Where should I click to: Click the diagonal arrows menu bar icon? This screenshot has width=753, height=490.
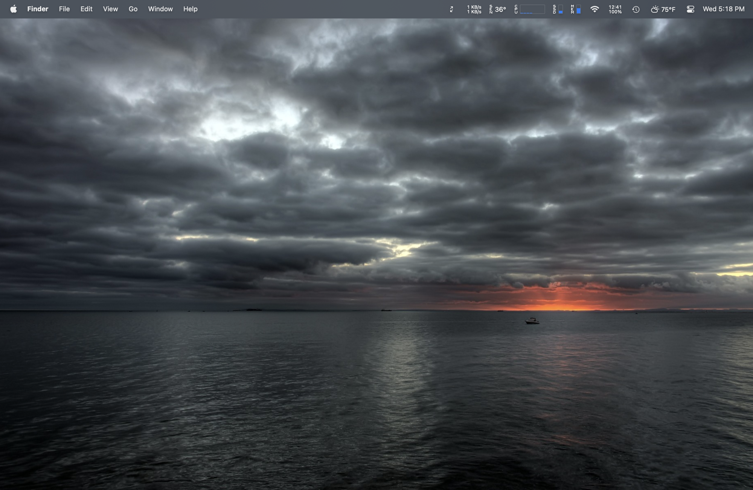pyautogui.click(x=451, y=9)
